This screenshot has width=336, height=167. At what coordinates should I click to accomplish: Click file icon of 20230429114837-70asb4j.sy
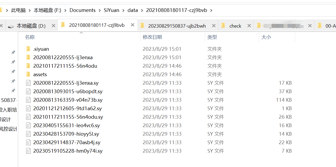tap(28, 142)
